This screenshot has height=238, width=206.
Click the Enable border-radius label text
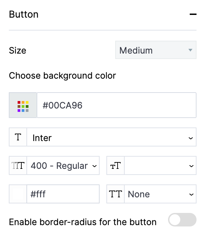pos(83,222)
